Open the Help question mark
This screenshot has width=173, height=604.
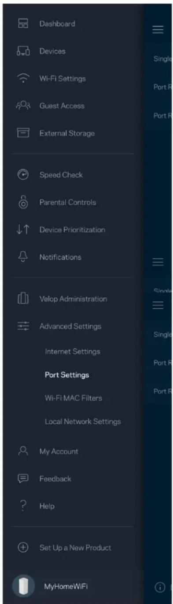[22, 506]
